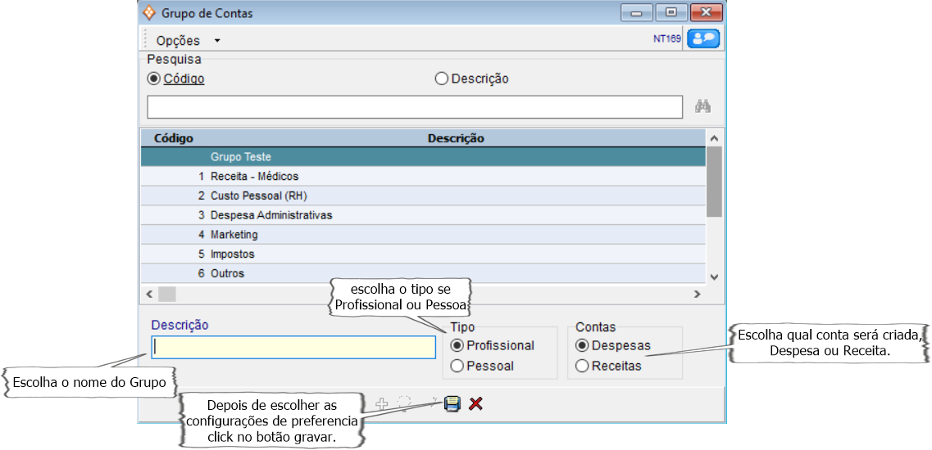
Task: Click horizontal scrollbar right arrow
Action: point(697,294)
